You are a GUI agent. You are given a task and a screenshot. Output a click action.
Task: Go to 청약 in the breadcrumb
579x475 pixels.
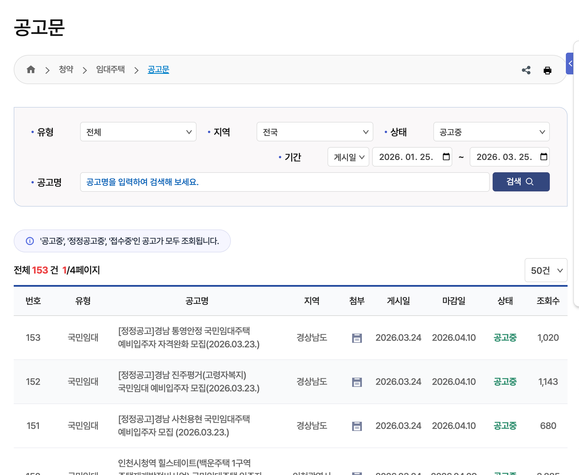pos(66,70)
